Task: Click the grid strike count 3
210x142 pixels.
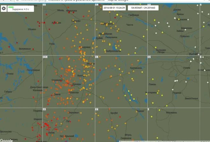Action: [148, 109]
